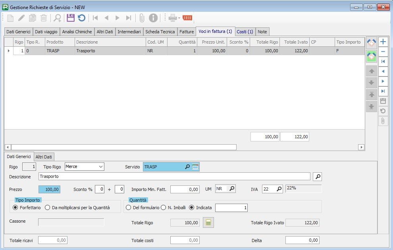The height and width of the screenshot is (250, 393).
Task: Click the Importo Min. Fatt. input field
Action: (185, 189)
